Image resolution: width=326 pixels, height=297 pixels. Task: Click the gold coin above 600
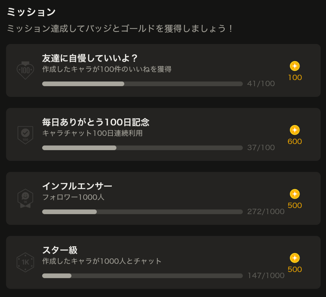tap(295, 130)
